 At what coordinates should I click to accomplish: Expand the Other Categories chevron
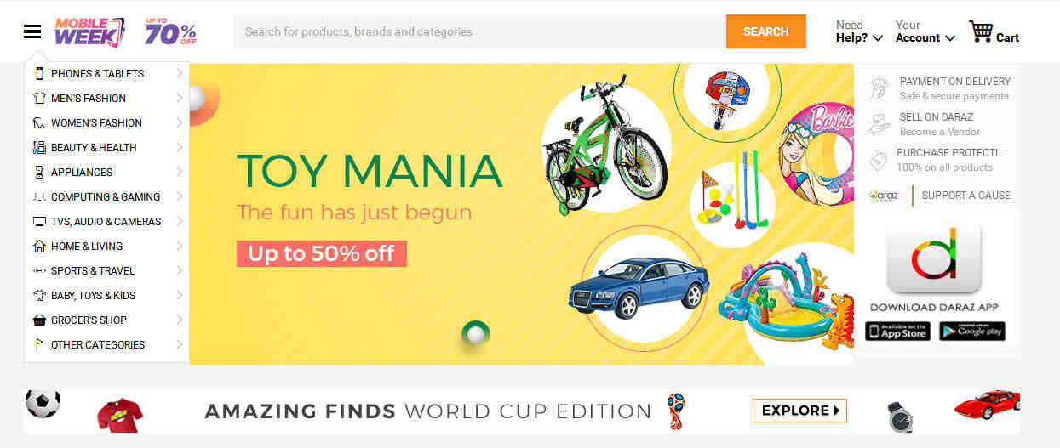click(x=180, y=344)
